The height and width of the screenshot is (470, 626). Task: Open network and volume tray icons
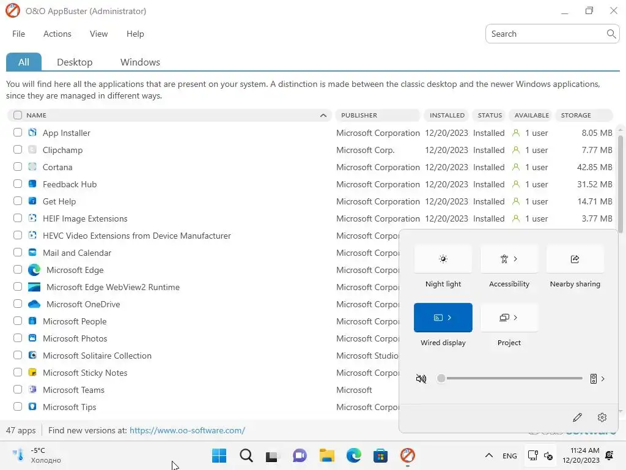[x=540, y=455]
